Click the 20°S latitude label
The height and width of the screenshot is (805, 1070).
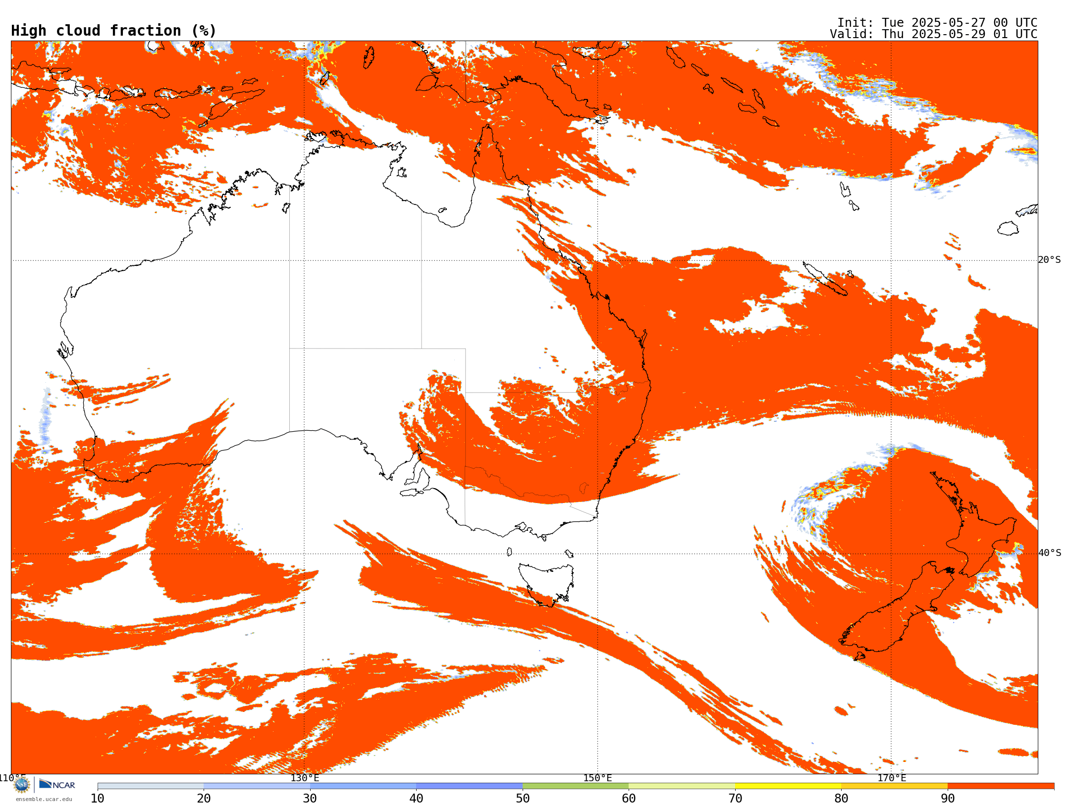pos(1050,260)
